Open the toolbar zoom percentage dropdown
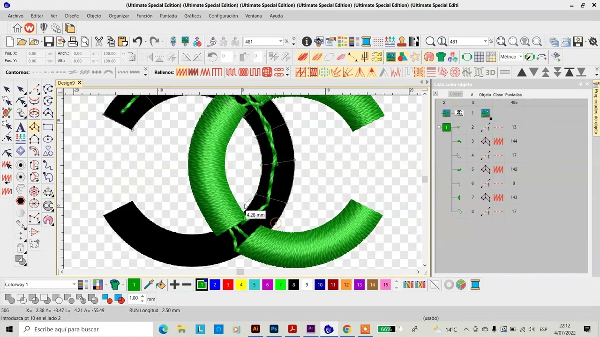 [x=281, y=42]
